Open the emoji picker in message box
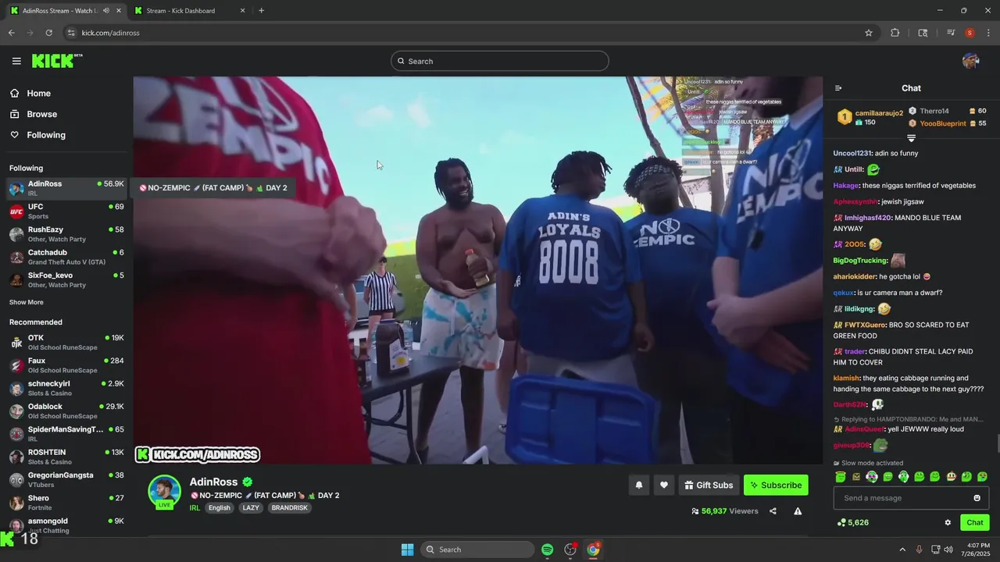 tap(977, 498)
